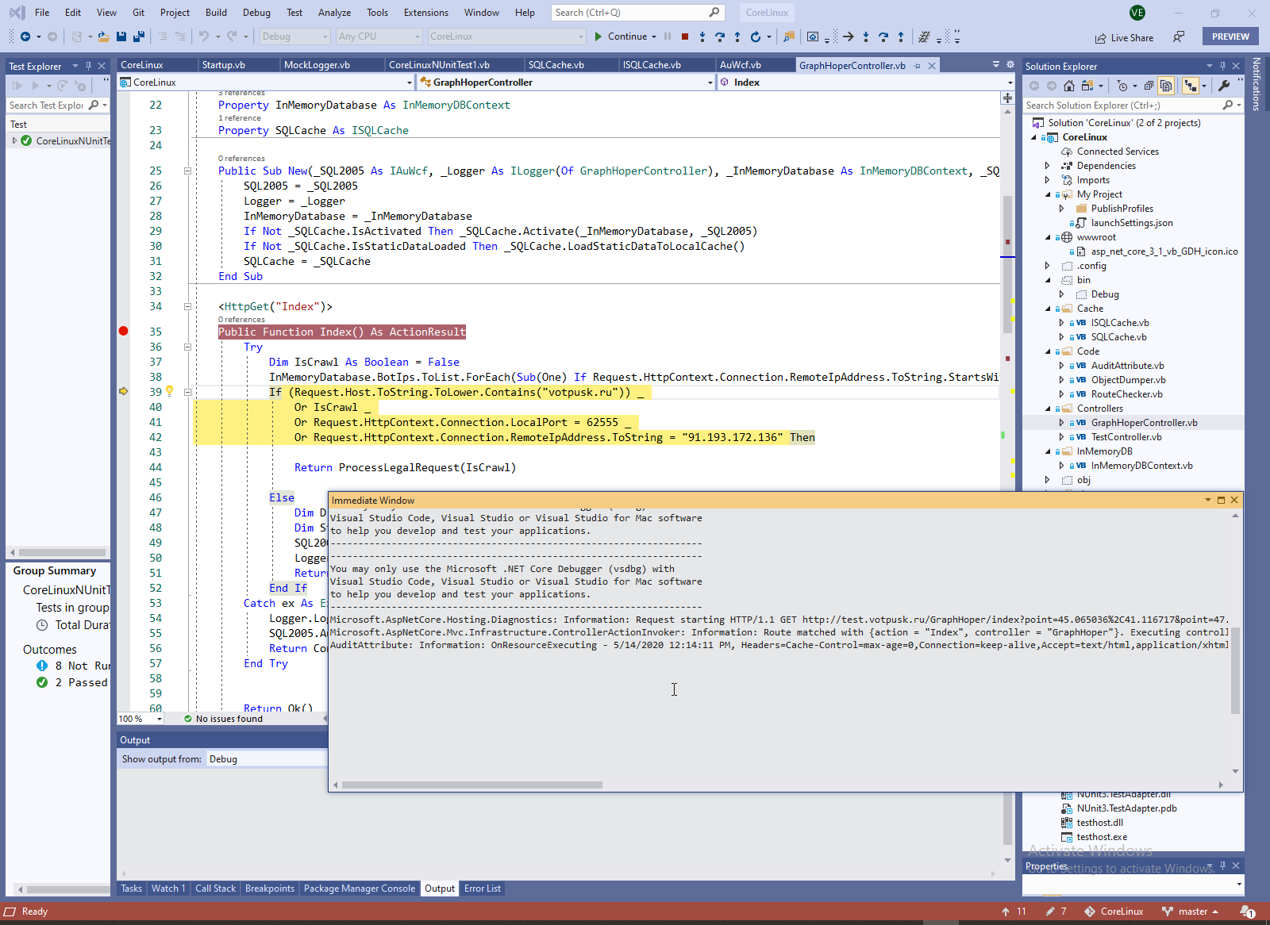Click the Collapse All icon in Solution Explorer
The width and height of the screenshot is (1270, 925).
1149,86
